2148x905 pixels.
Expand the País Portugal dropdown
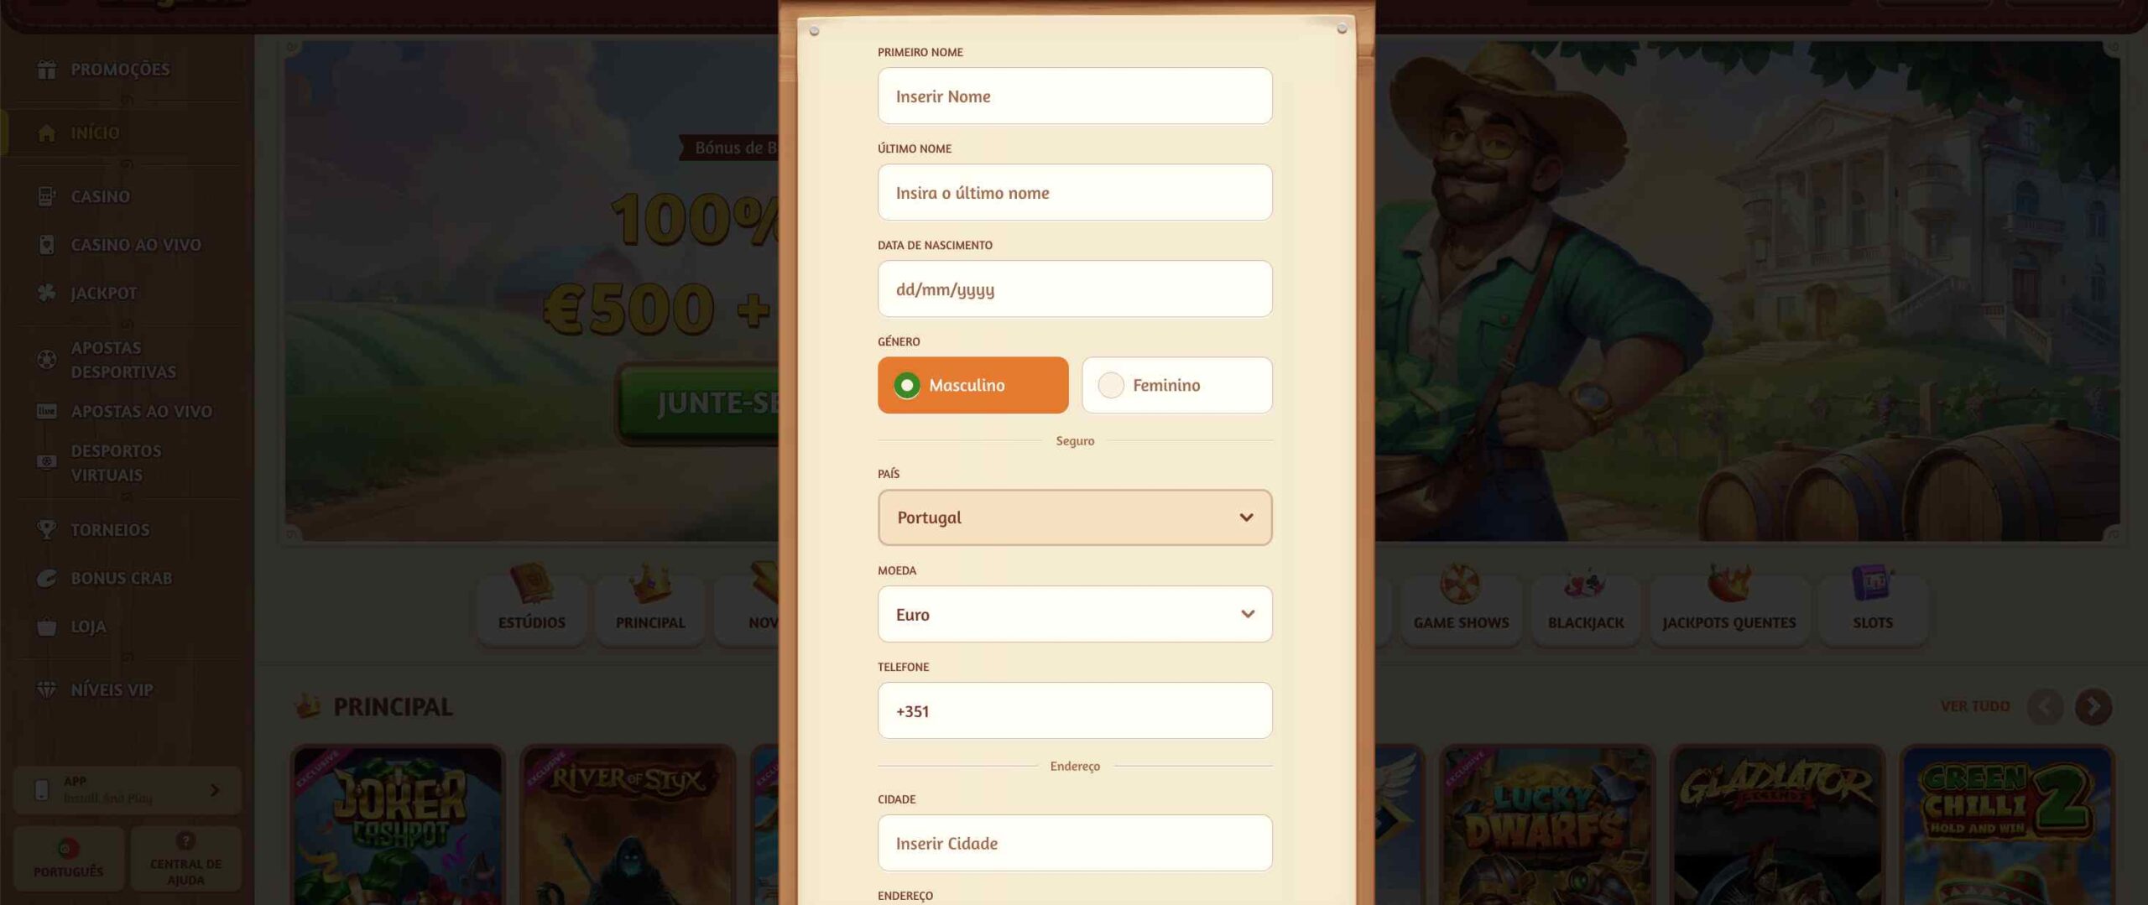(x=1074, y=518)
